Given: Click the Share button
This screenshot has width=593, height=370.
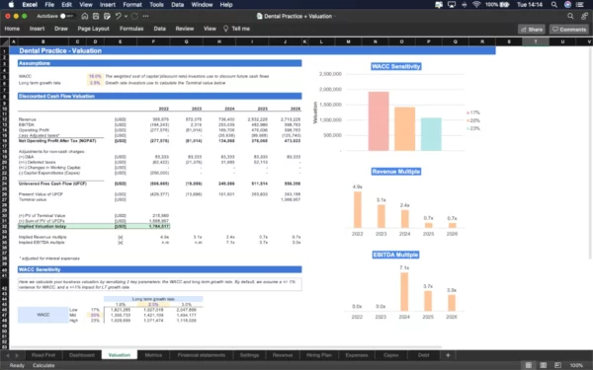Looking at the screenshot, I should (532, 29).
